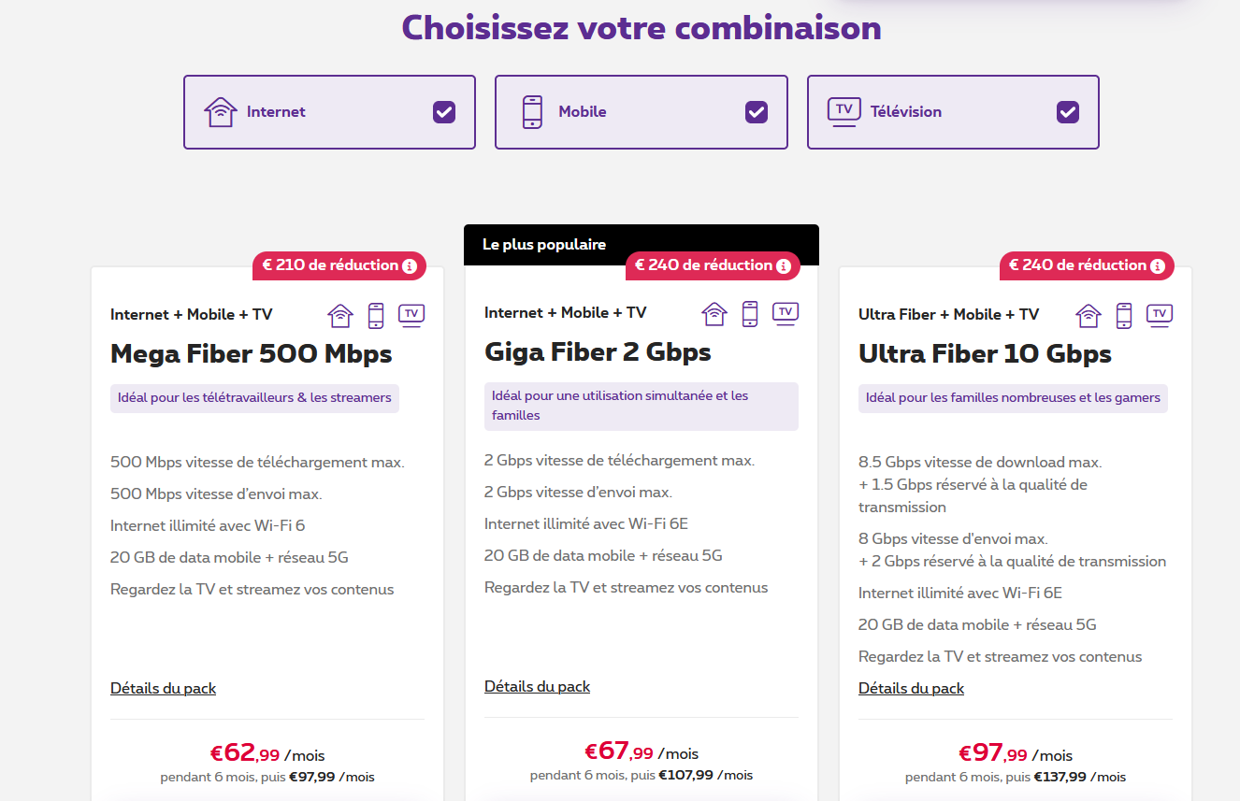The width and height of the screenshot is (1240, 801).
Task: Click the mobile phone icon in Giga Fiber card
Action: tap(750, 314)
